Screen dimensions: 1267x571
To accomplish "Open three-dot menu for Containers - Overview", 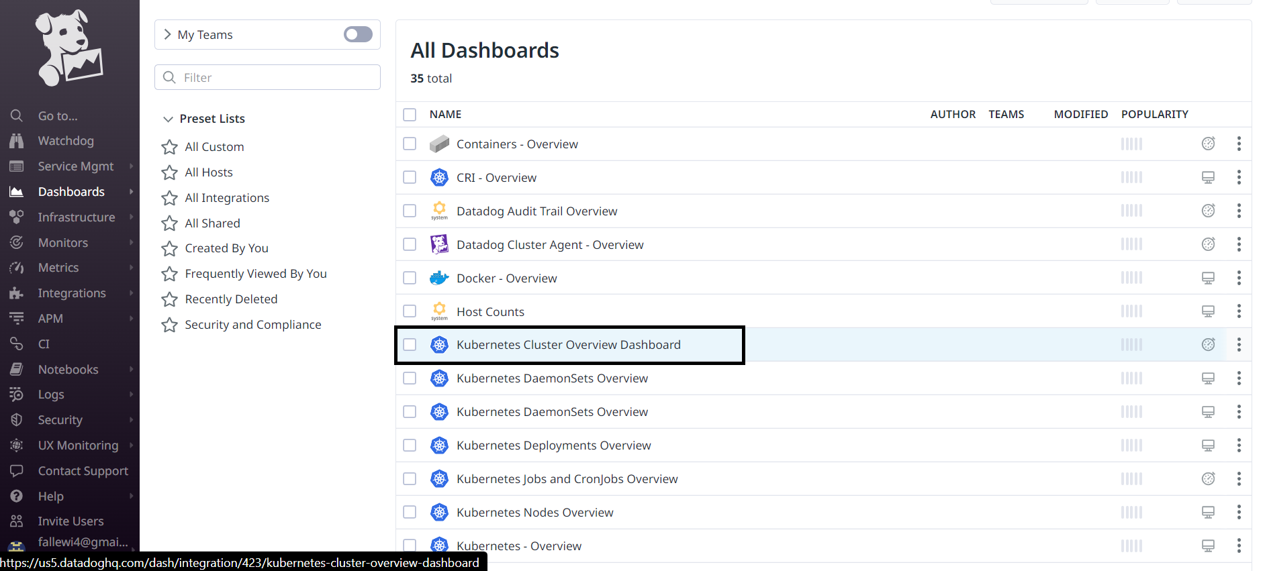I will pyautogui.click(x=1238, y=144).
